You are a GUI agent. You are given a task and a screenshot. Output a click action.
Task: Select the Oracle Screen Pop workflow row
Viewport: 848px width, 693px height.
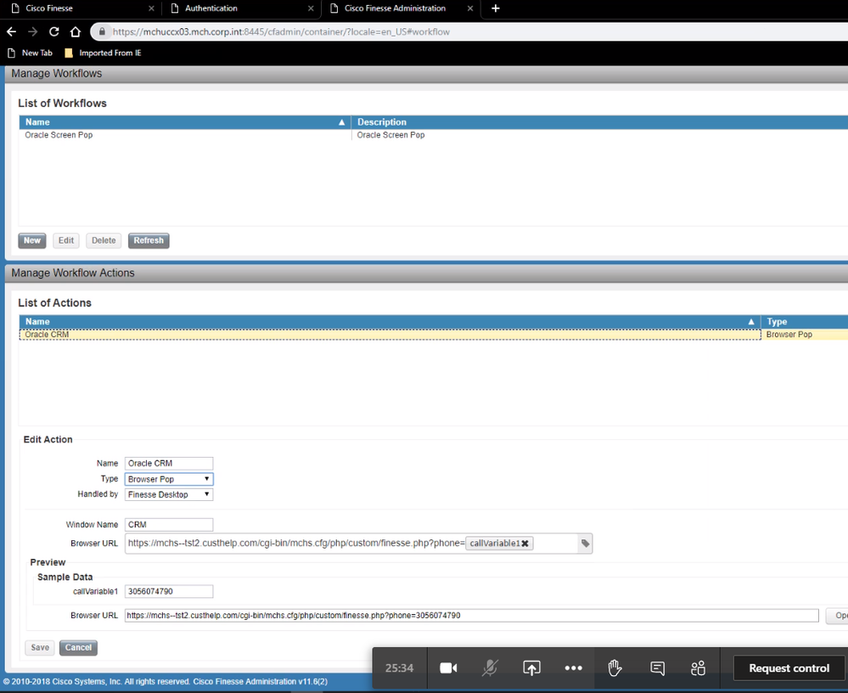click(184, 135)
